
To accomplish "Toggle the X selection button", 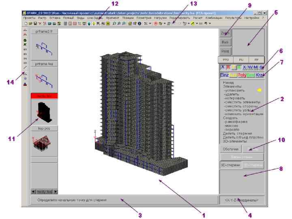I will [x=245, y=67].
